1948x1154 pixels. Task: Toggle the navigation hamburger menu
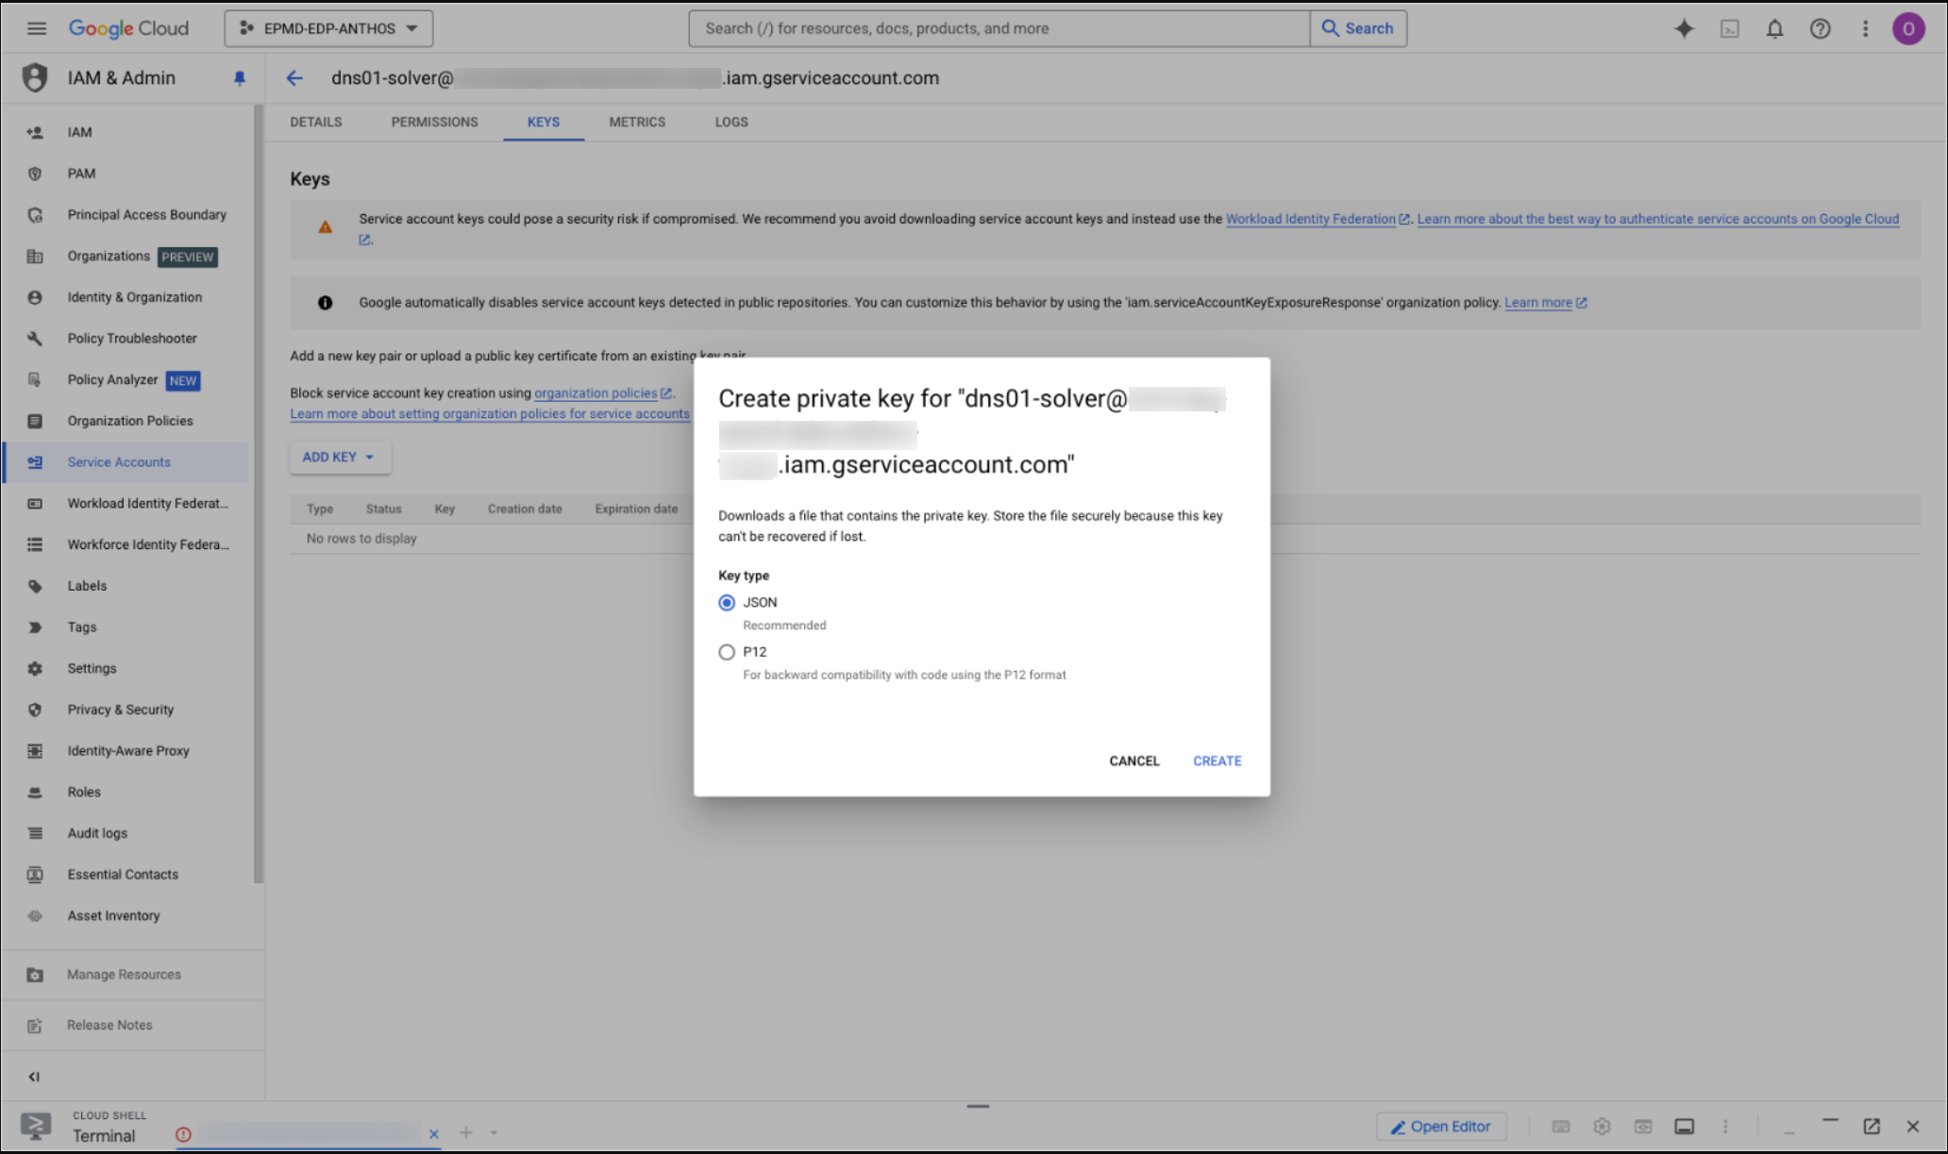(x=37, y=28)
